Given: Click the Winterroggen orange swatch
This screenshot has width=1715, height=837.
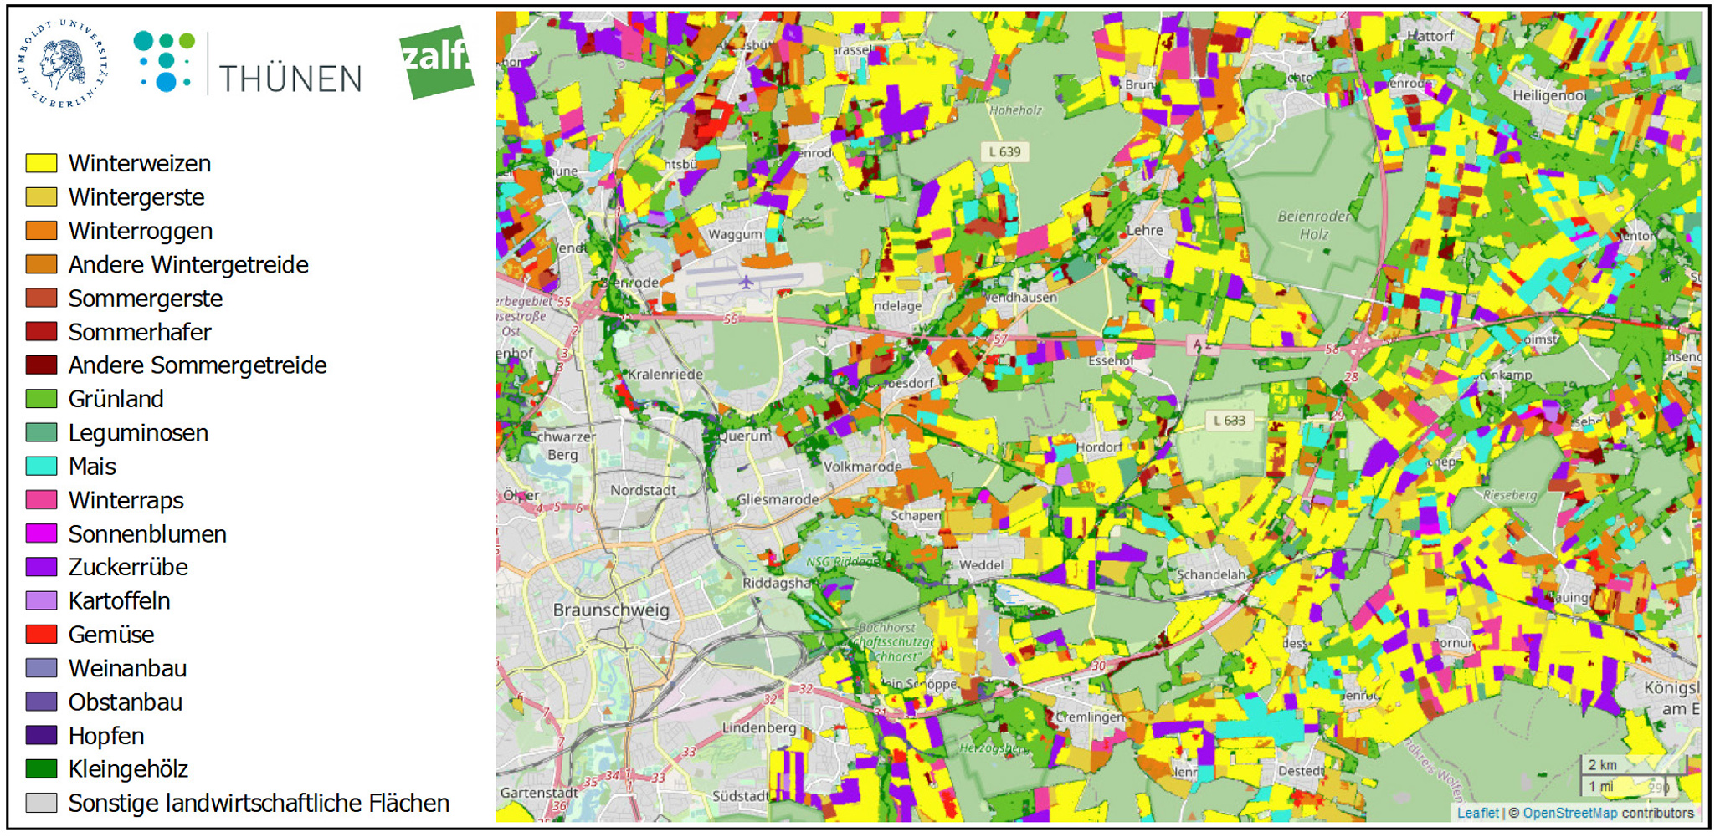Looking at the screenshot, I should pos(42,231).
